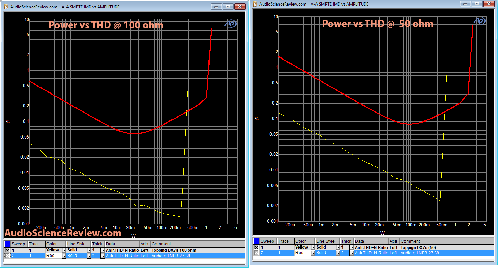Close the 100 ohm graph window
498x268 pixels.
[240, 6]
